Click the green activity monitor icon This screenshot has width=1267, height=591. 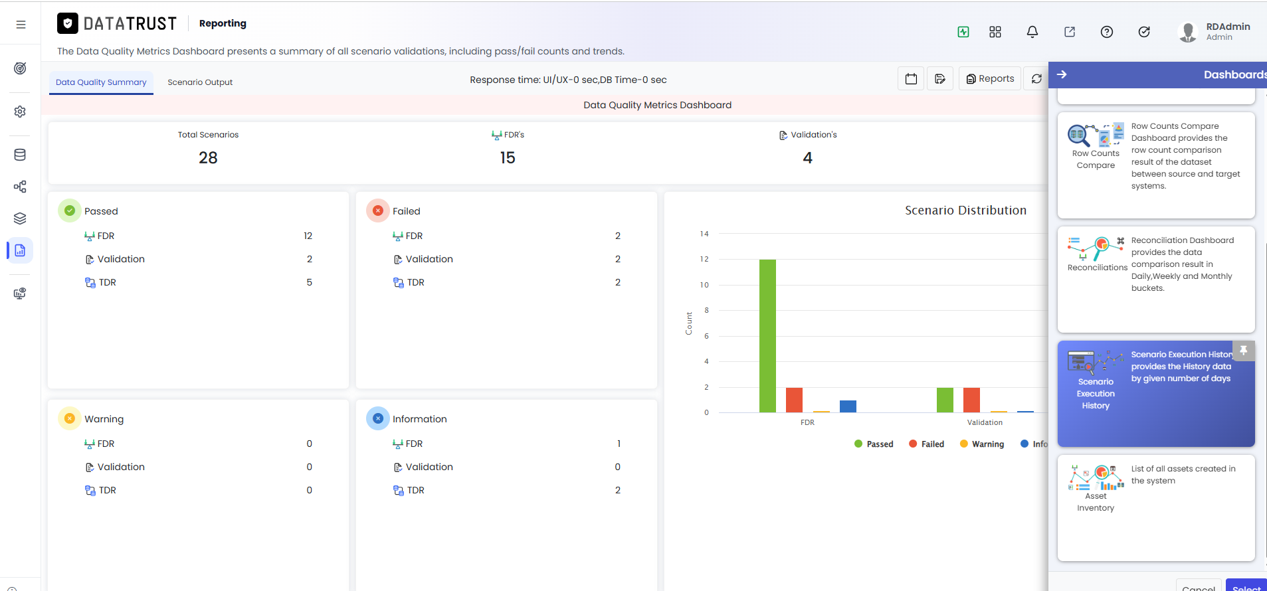[963, 32]
